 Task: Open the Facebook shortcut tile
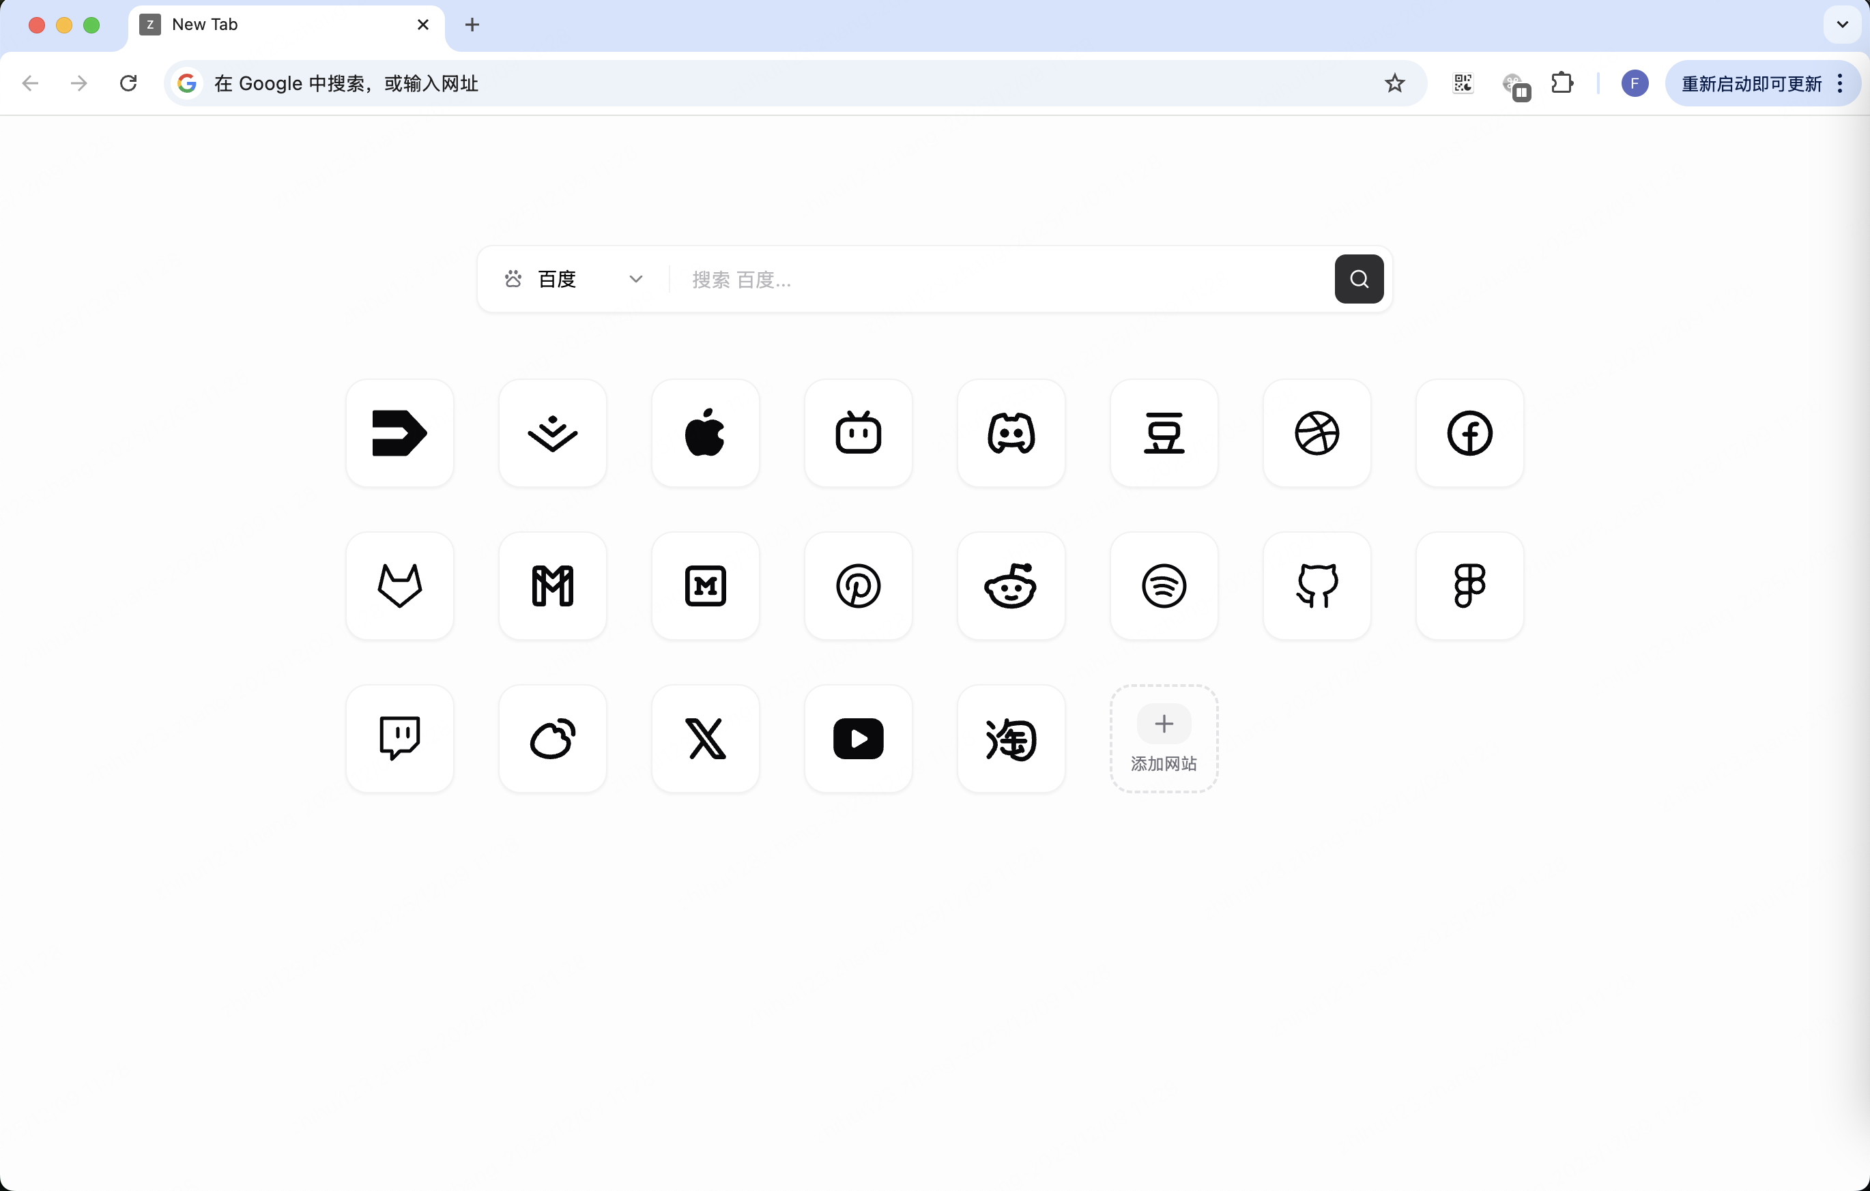pos(1469,432)
